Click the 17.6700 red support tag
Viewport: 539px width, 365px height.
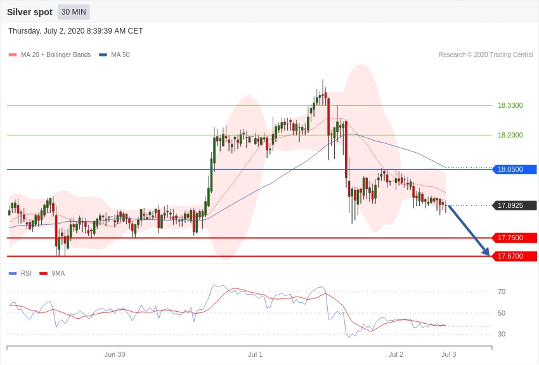coord(515,256)
